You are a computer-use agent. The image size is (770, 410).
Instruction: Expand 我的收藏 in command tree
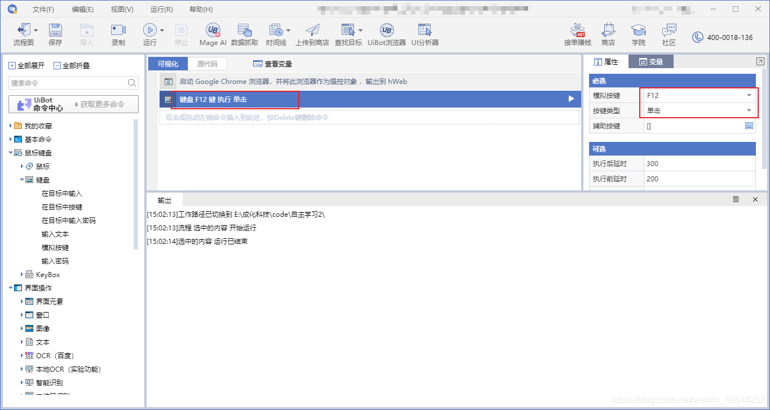(x=11, y=126)
